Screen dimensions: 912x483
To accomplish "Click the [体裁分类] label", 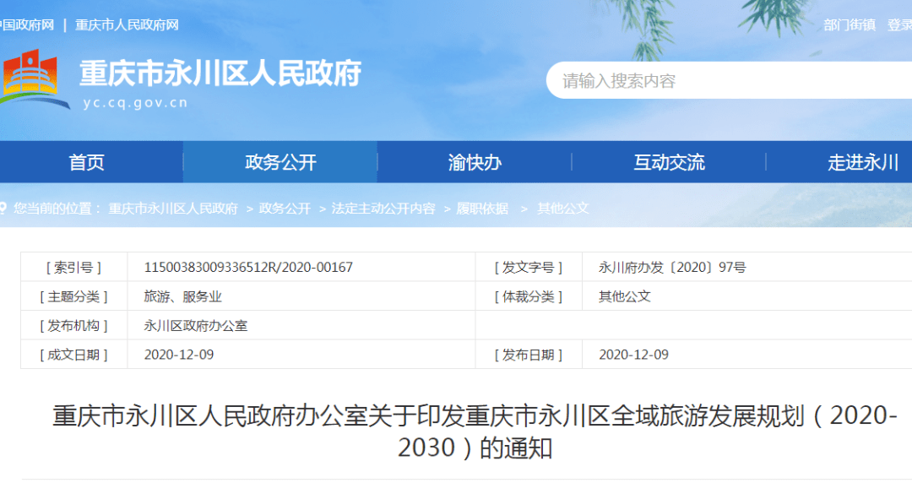I will click(529, 296).
